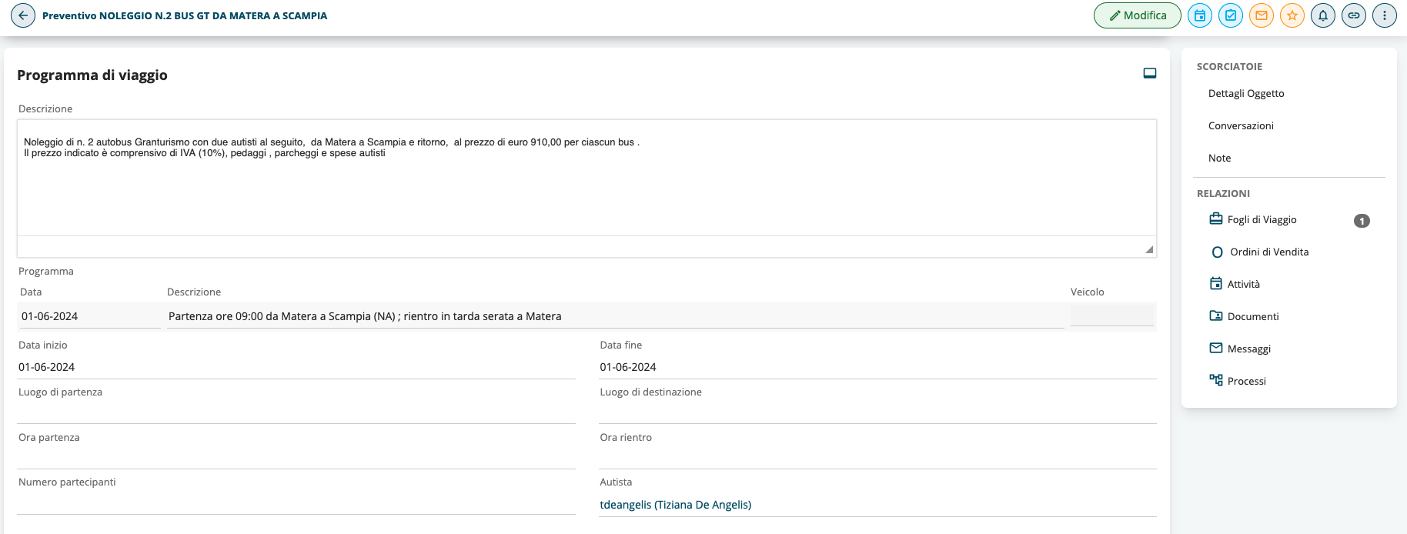The width and height of the screenshot is (1407, 534).
Task: Click the Luogo di destinazione field
Action: 877,412
